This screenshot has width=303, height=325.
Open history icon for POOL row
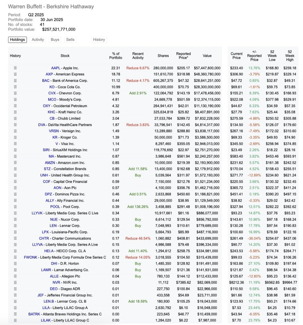(x=15, y=207)
